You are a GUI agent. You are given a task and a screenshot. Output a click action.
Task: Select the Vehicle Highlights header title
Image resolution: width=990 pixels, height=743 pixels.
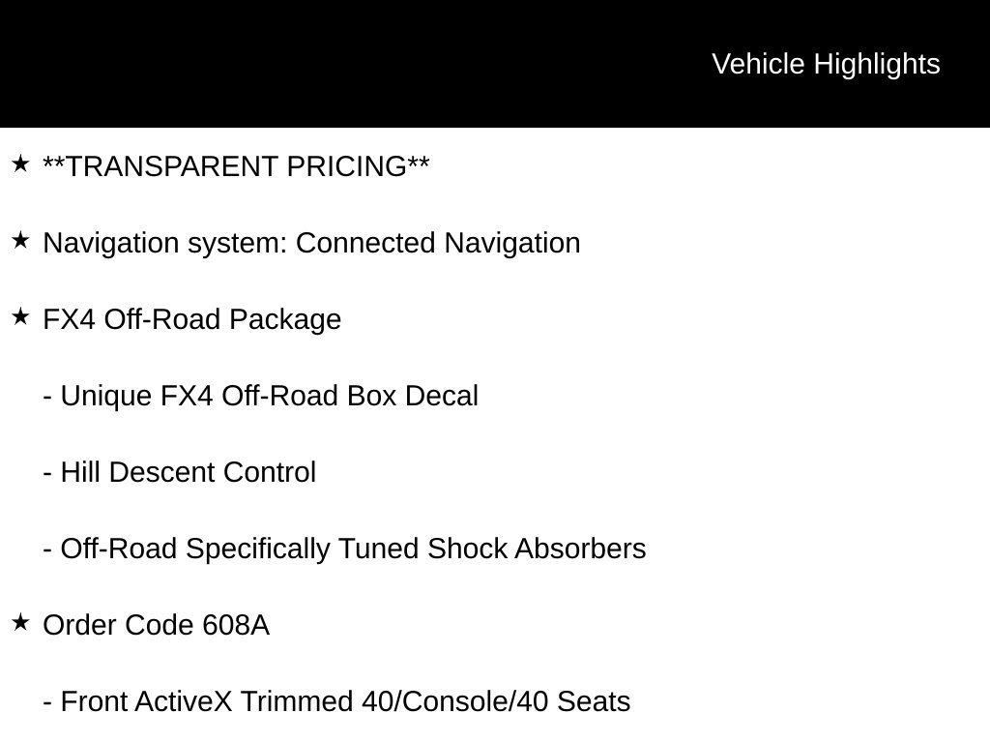coord(826,65)
